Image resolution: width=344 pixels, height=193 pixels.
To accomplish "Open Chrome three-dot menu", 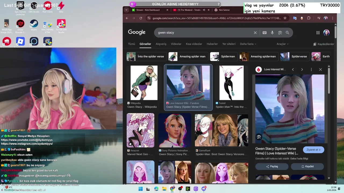I will point(332,18).
